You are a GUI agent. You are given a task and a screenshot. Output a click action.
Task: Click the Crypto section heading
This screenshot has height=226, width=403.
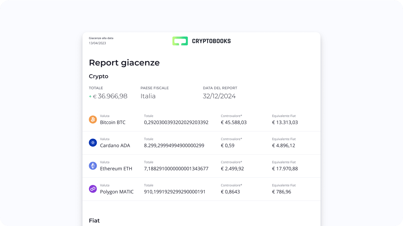click(98, 76)
